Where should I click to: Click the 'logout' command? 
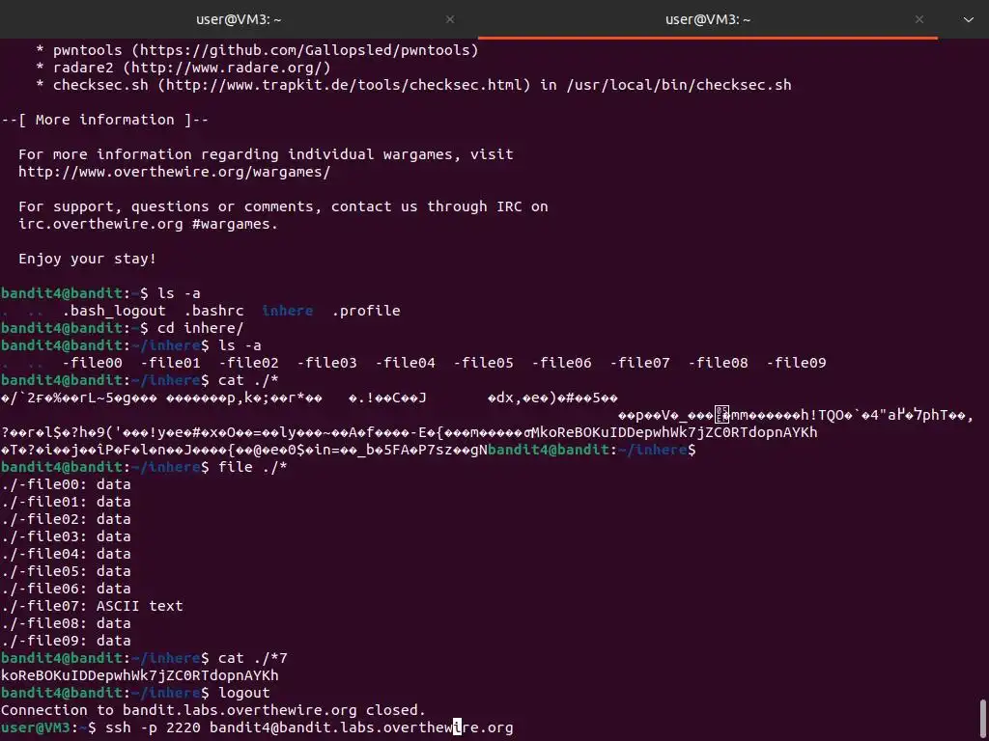coord(244,693)
